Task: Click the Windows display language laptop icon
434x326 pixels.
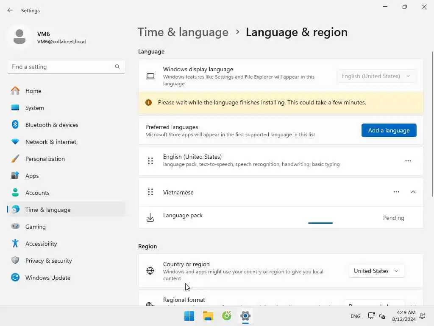Action: click(150, 76)
